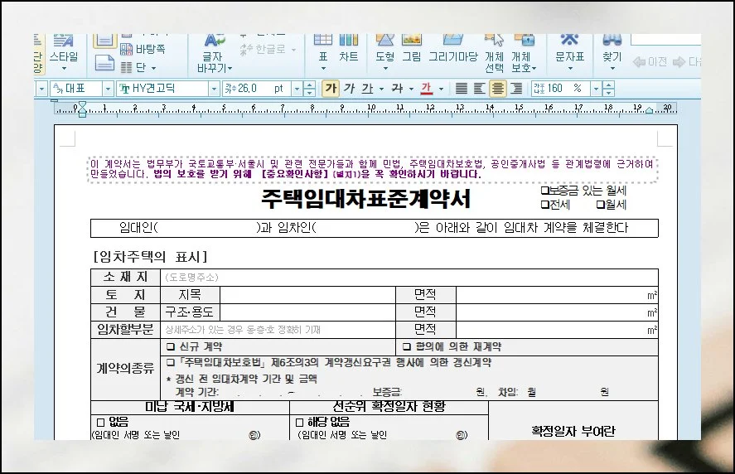Select justify alignment icon
Screen dimensions: 735x474
click(462, 89)
